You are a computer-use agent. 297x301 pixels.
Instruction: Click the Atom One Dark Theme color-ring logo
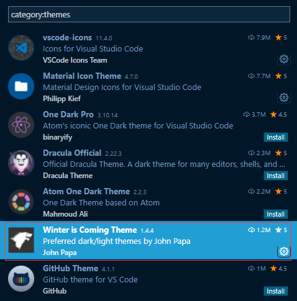21,202
